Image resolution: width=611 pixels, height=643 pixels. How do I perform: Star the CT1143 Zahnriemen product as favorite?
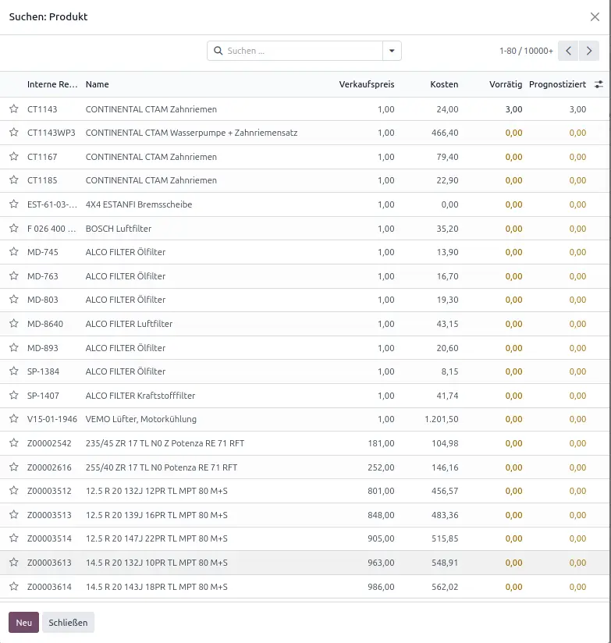pyautogui.click(x=13, y=109)
